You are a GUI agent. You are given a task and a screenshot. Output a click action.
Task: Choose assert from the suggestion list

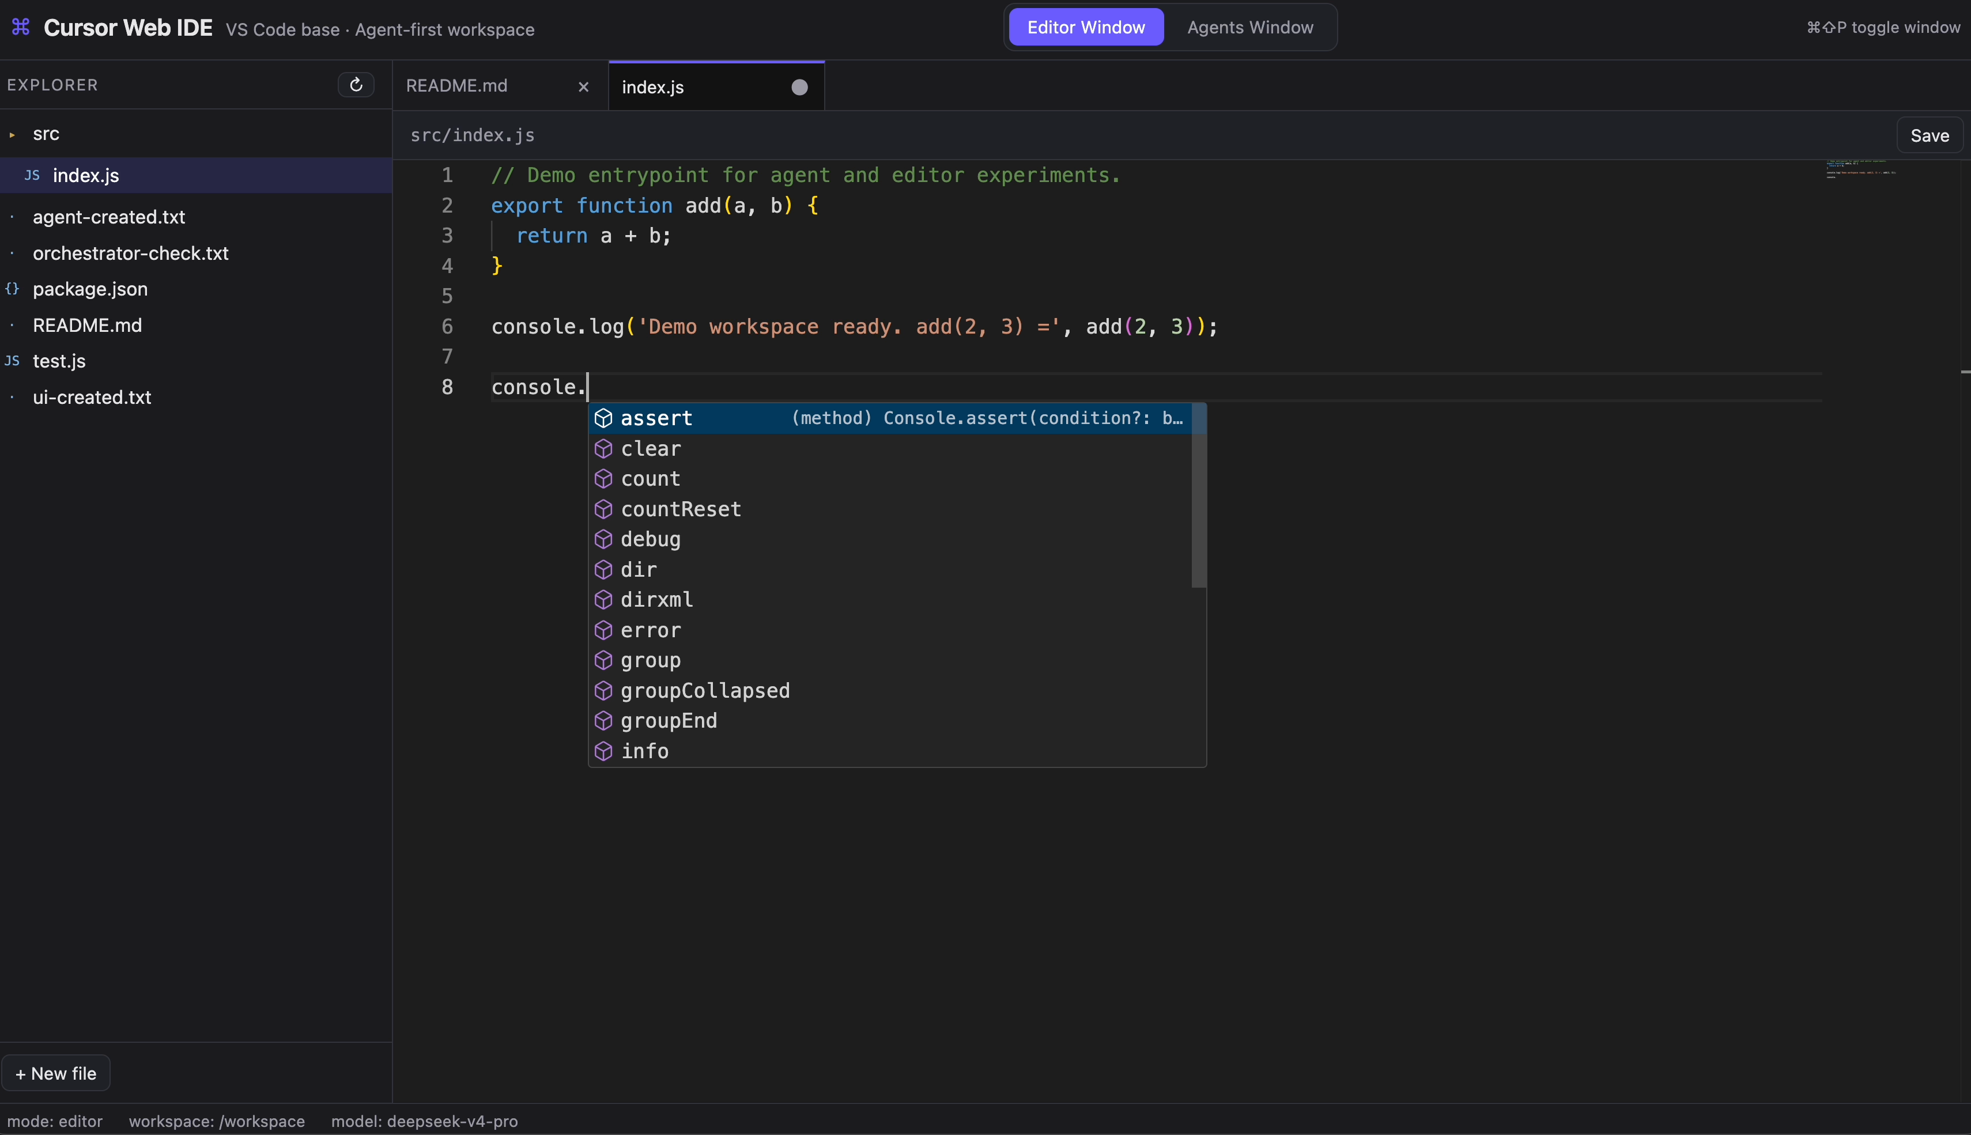(890, 419)
